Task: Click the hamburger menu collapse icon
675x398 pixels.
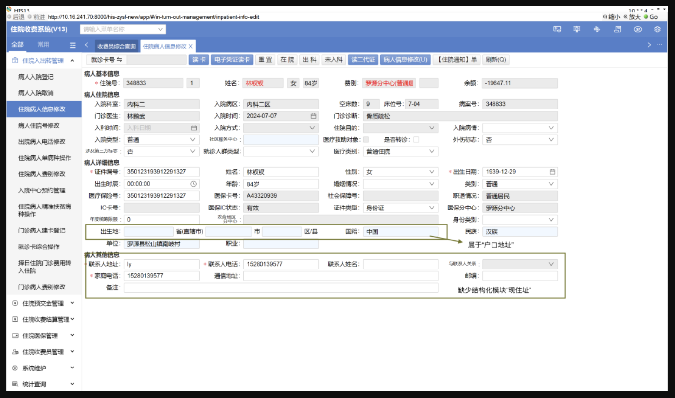Action: click(x=73, y=45)
